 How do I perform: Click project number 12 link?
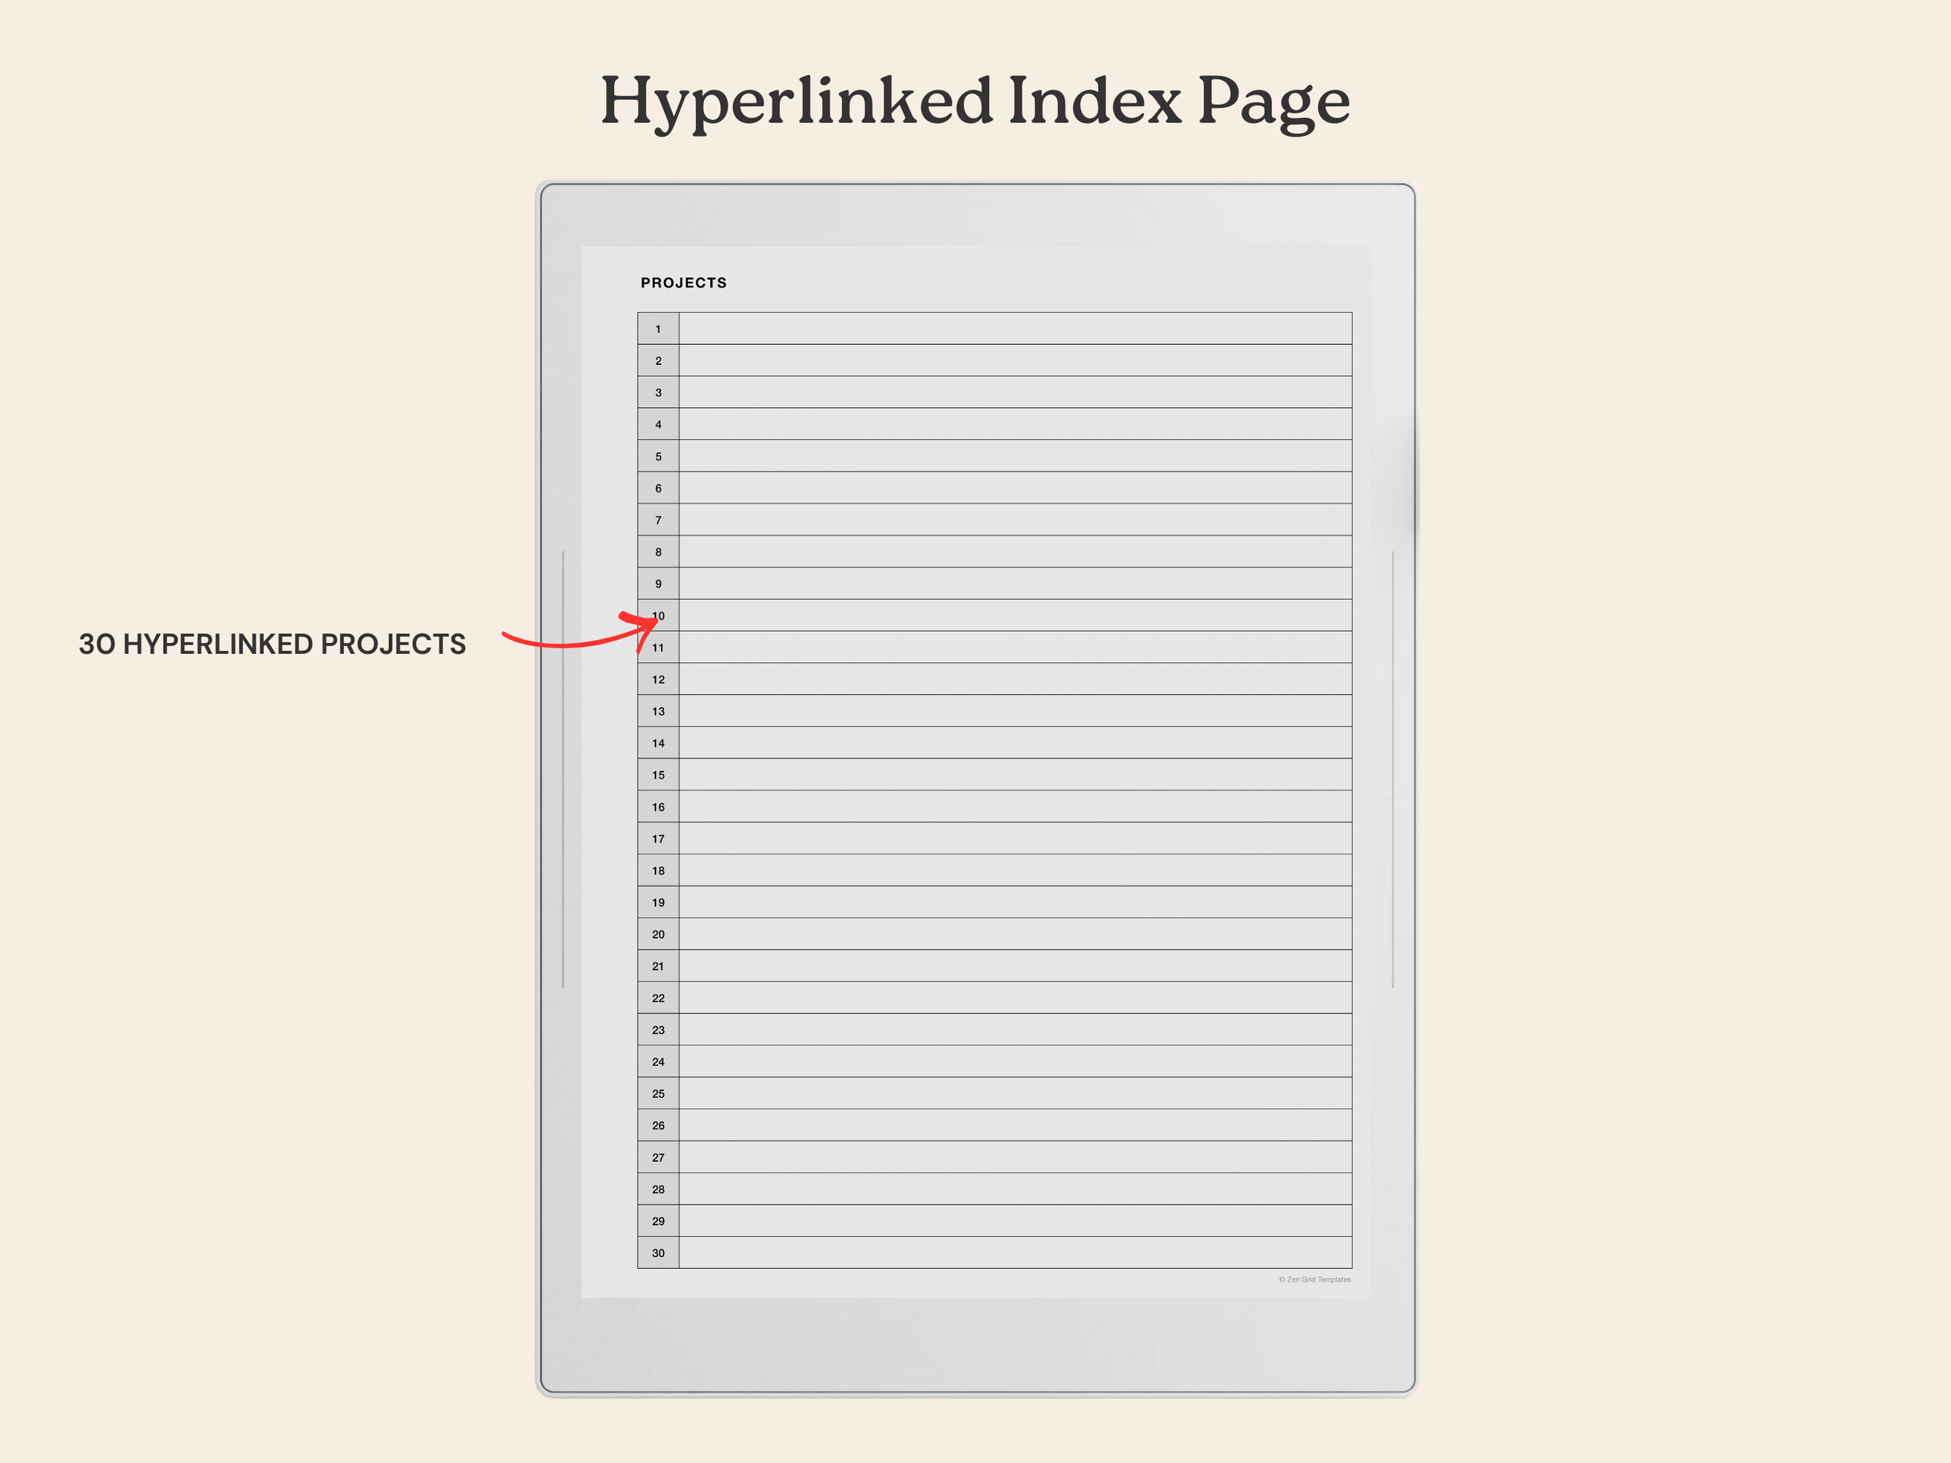tap(658, 679)
